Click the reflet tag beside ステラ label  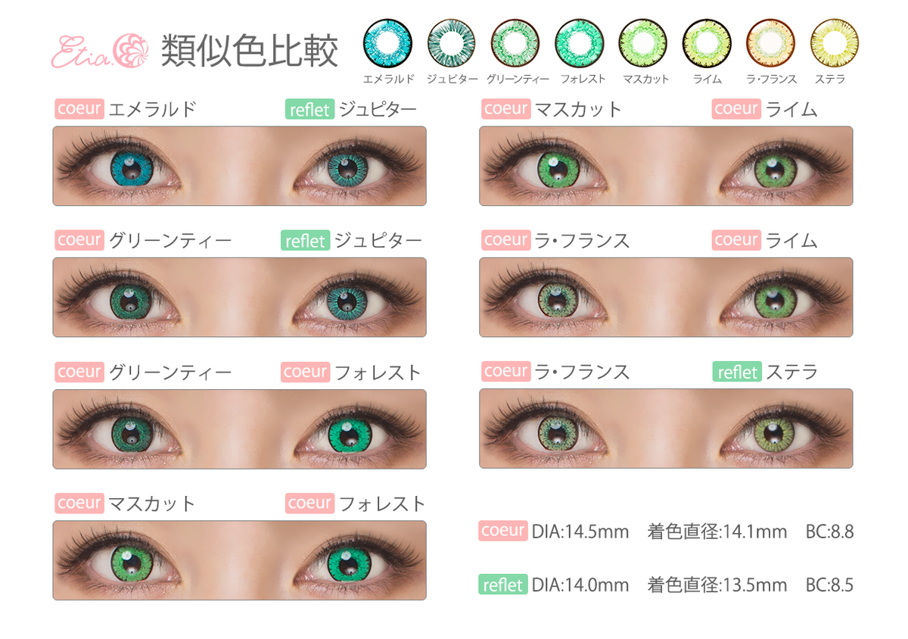pos(737,372)
